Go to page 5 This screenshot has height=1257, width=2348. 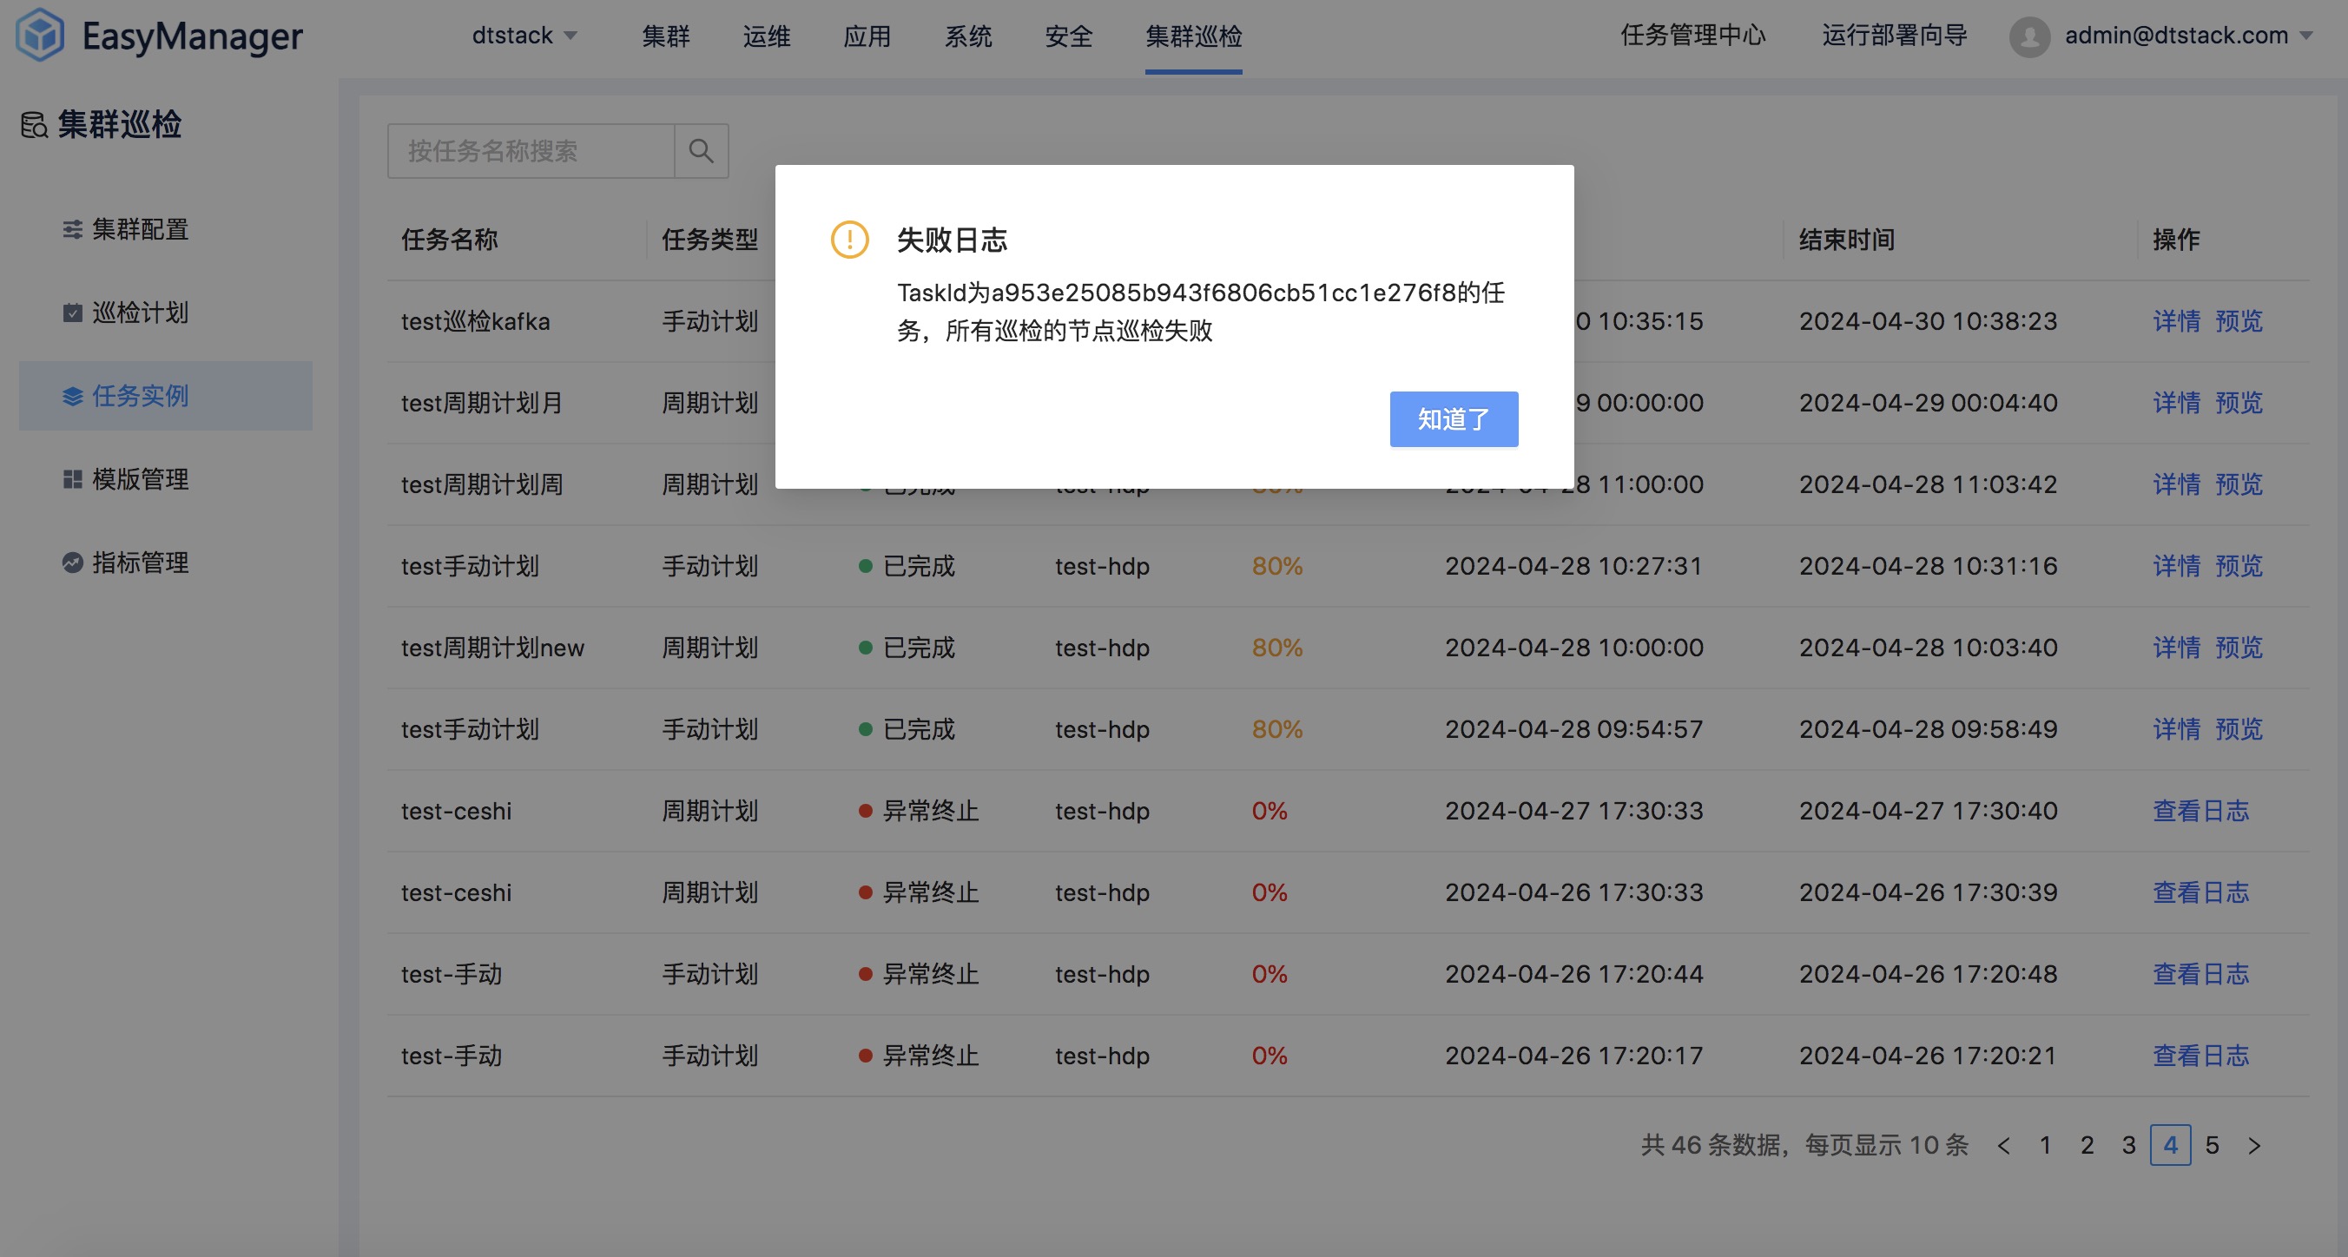click(2213, 1146)
